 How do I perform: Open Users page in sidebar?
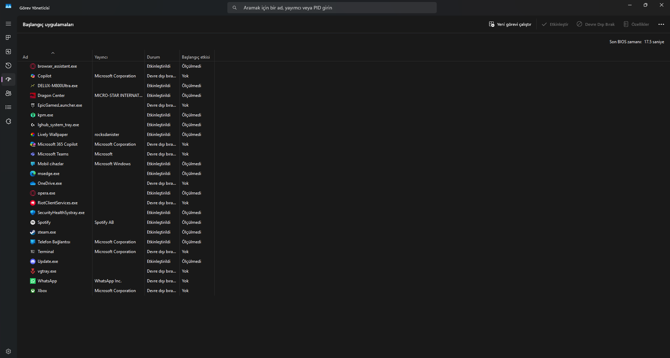[8, 93]
